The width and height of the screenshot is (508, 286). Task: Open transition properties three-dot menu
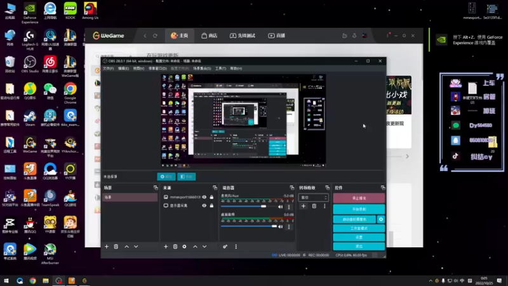[x=324, y=206]
